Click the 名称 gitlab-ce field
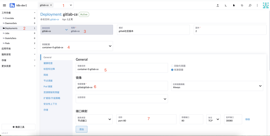270x136 pixels. [91, 30]
